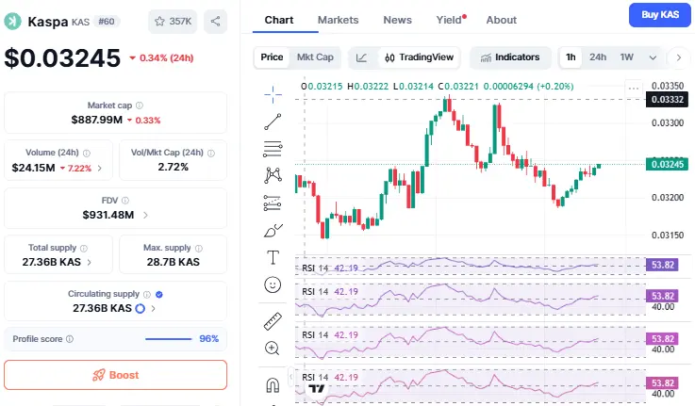695x406 pixels.
Task: Click the 2.72% Vol/Mkt Cap value
Action: (174, 168)
